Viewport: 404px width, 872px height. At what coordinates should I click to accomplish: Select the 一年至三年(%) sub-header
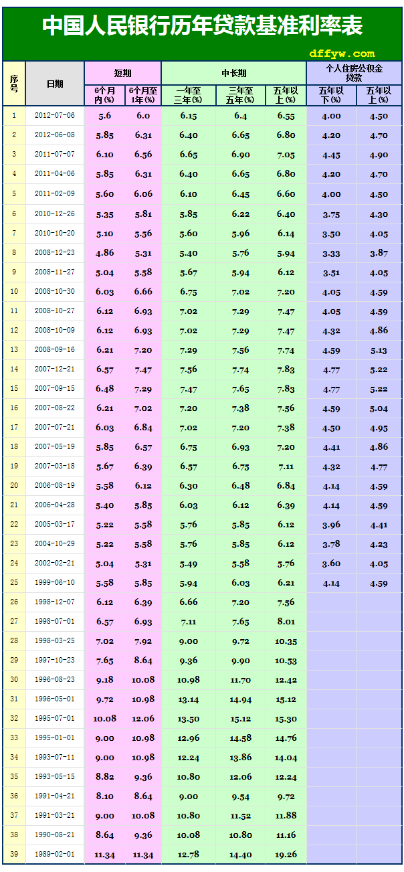coord(189,95)
